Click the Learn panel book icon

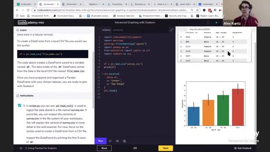[18, 30]
